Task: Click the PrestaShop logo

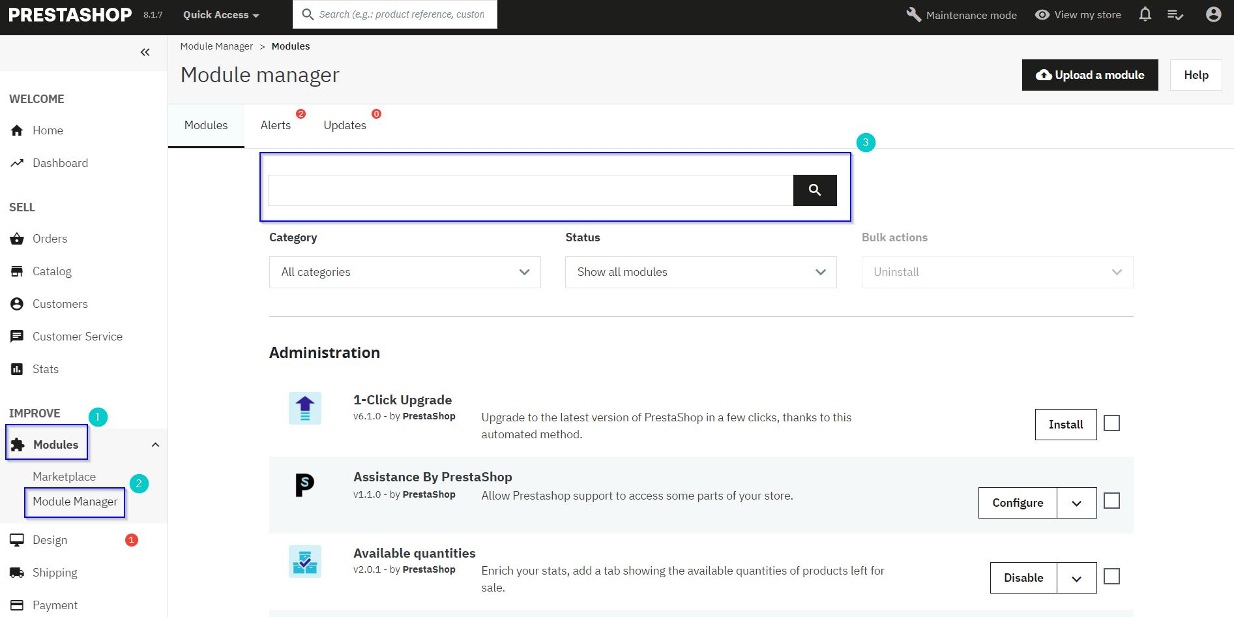Action: pyautogui.click(x=70, y=14)
